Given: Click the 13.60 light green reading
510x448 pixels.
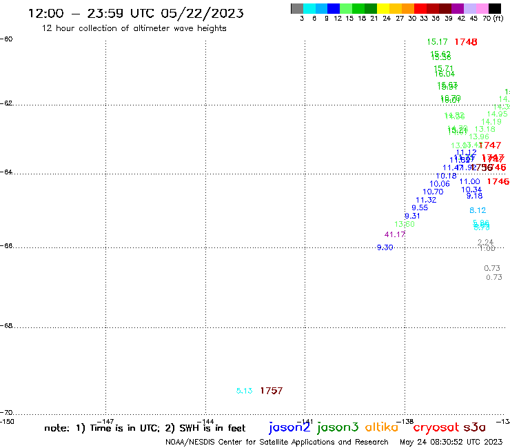Looking at the screenshot, I should click(x=405, y=224).
